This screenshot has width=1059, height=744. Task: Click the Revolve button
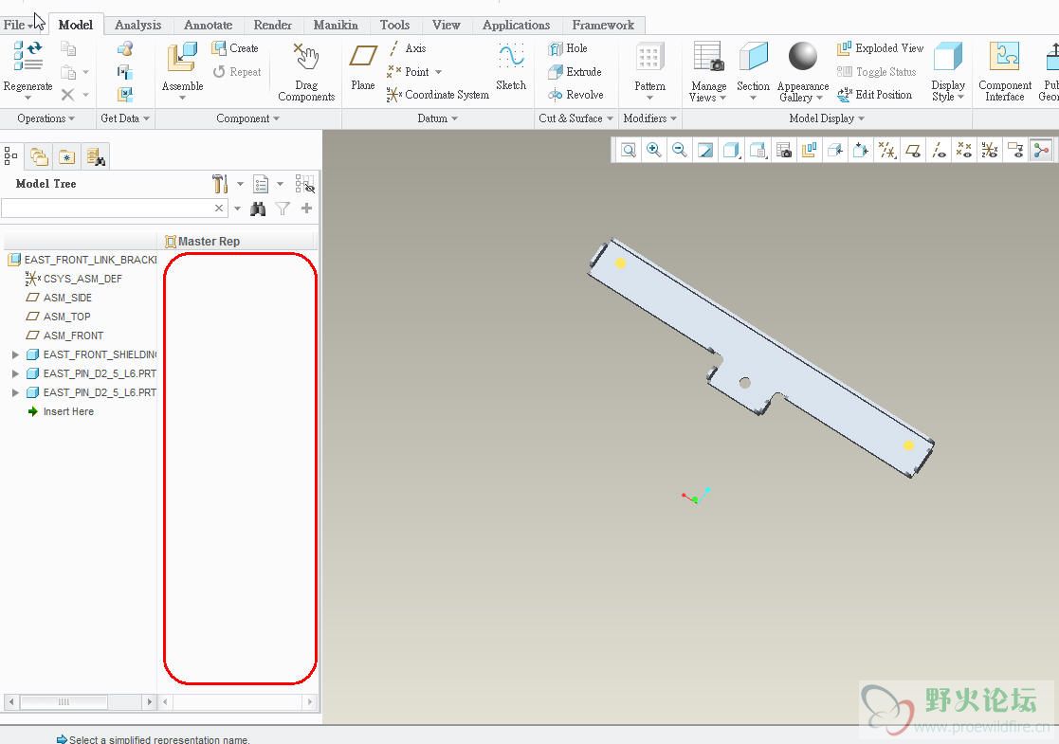point(576,95)
